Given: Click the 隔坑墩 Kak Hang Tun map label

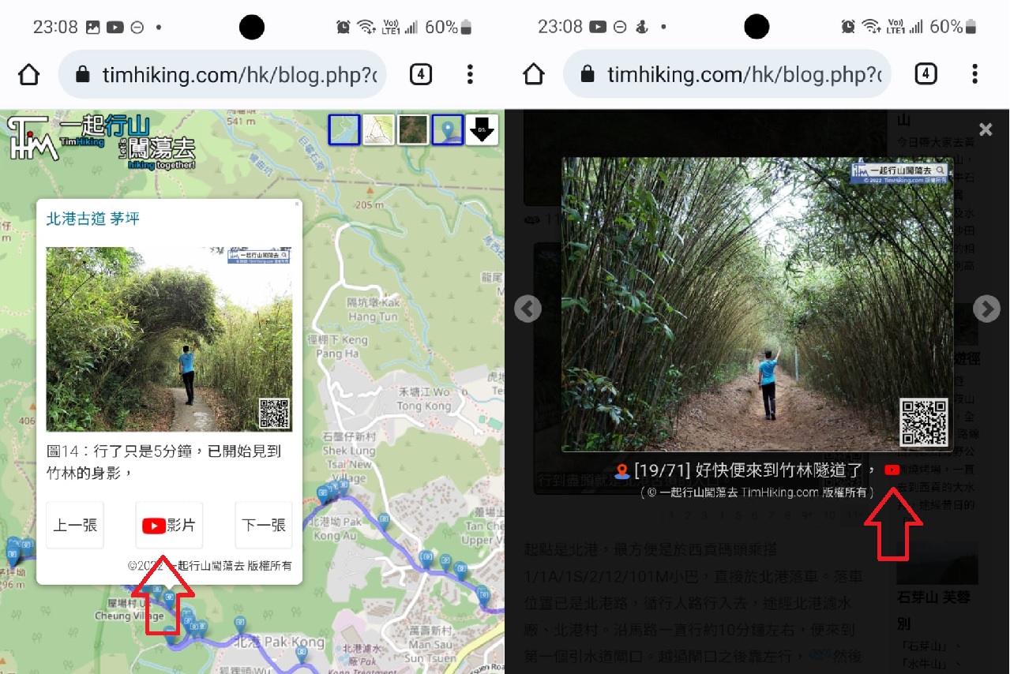Looking at the screenshot, I should pos(374,309).
